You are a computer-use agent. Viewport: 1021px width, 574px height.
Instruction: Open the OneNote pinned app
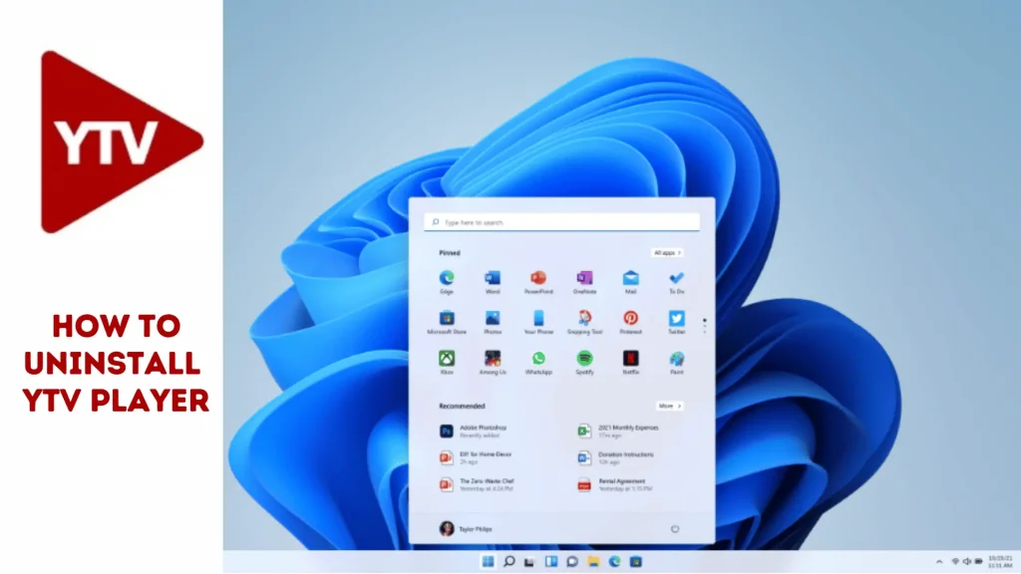point(584,278)
